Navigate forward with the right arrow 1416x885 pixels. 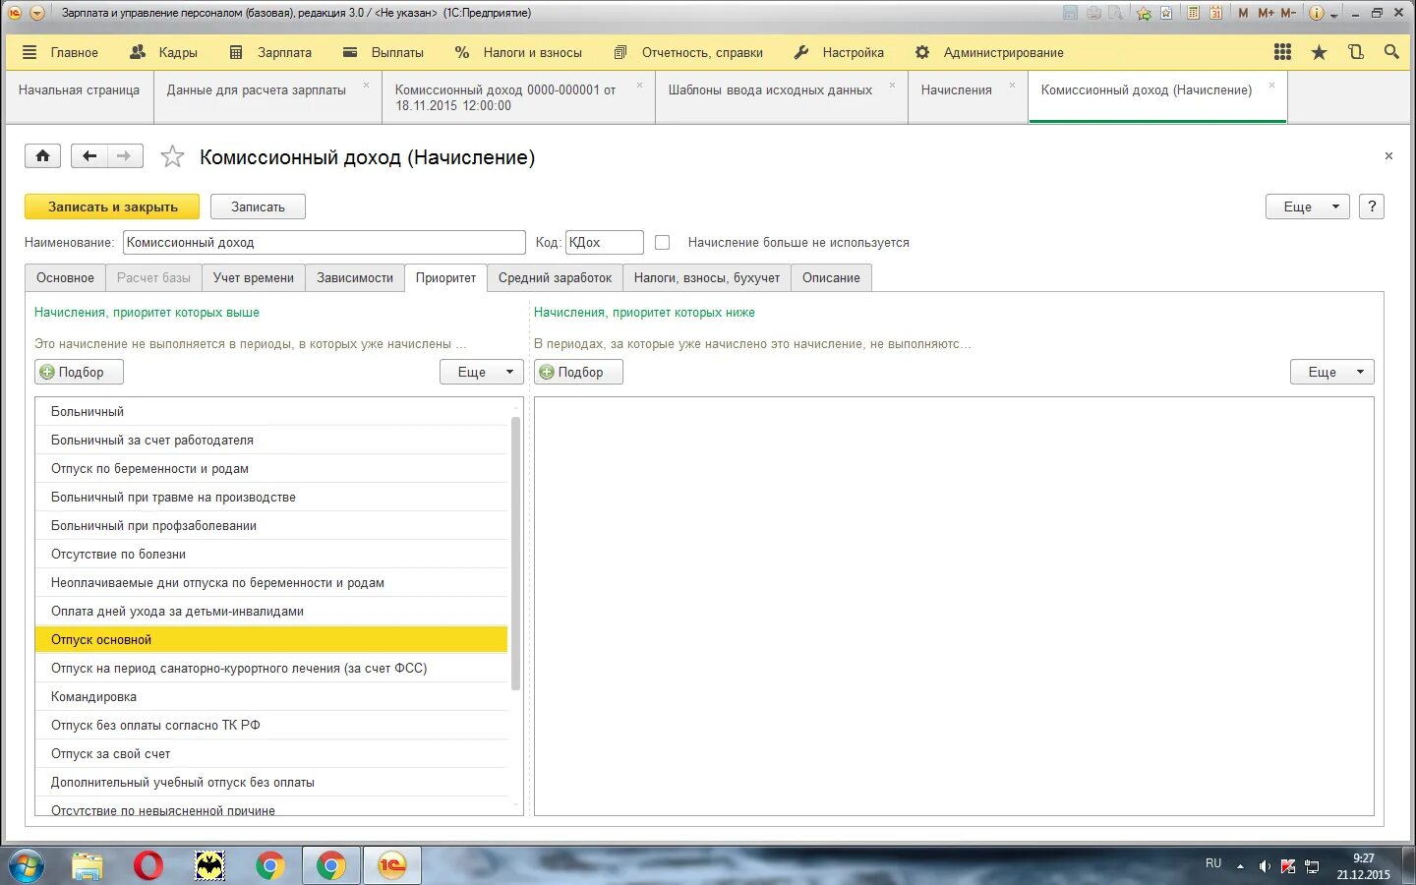click(x=124, y=155)
